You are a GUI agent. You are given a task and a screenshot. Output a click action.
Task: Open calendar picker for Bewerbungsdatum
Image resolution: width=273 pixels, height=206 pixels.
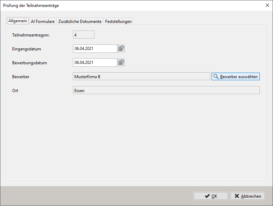point(121,63)
